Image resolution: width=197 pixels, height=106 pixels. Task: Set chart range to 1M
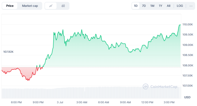152,6
